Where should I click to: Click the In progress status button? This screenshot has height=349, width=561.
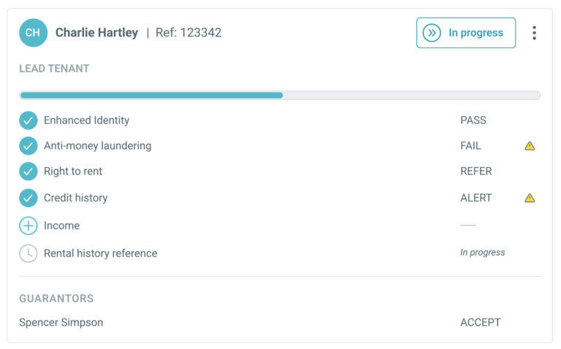click(466, 33)
